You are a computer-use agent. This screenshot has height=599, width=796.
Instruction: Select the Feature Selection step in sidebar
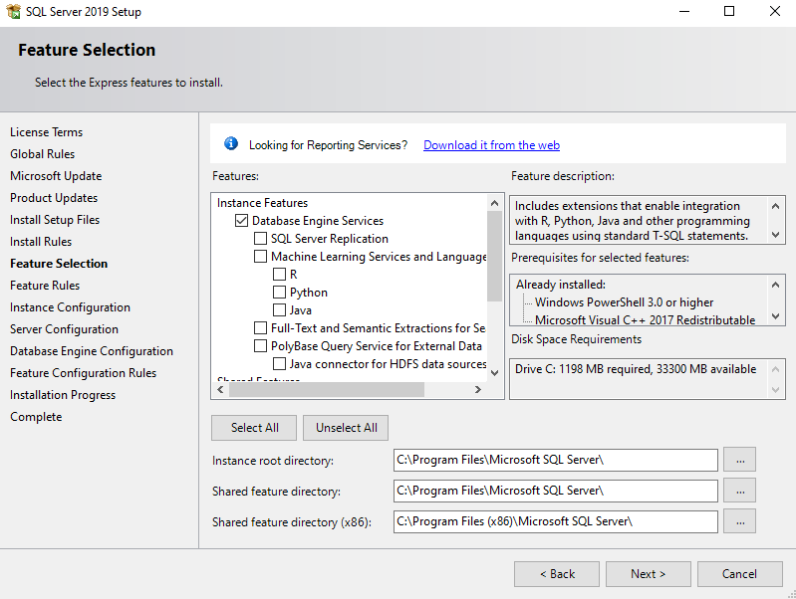(x=59, y=264)
